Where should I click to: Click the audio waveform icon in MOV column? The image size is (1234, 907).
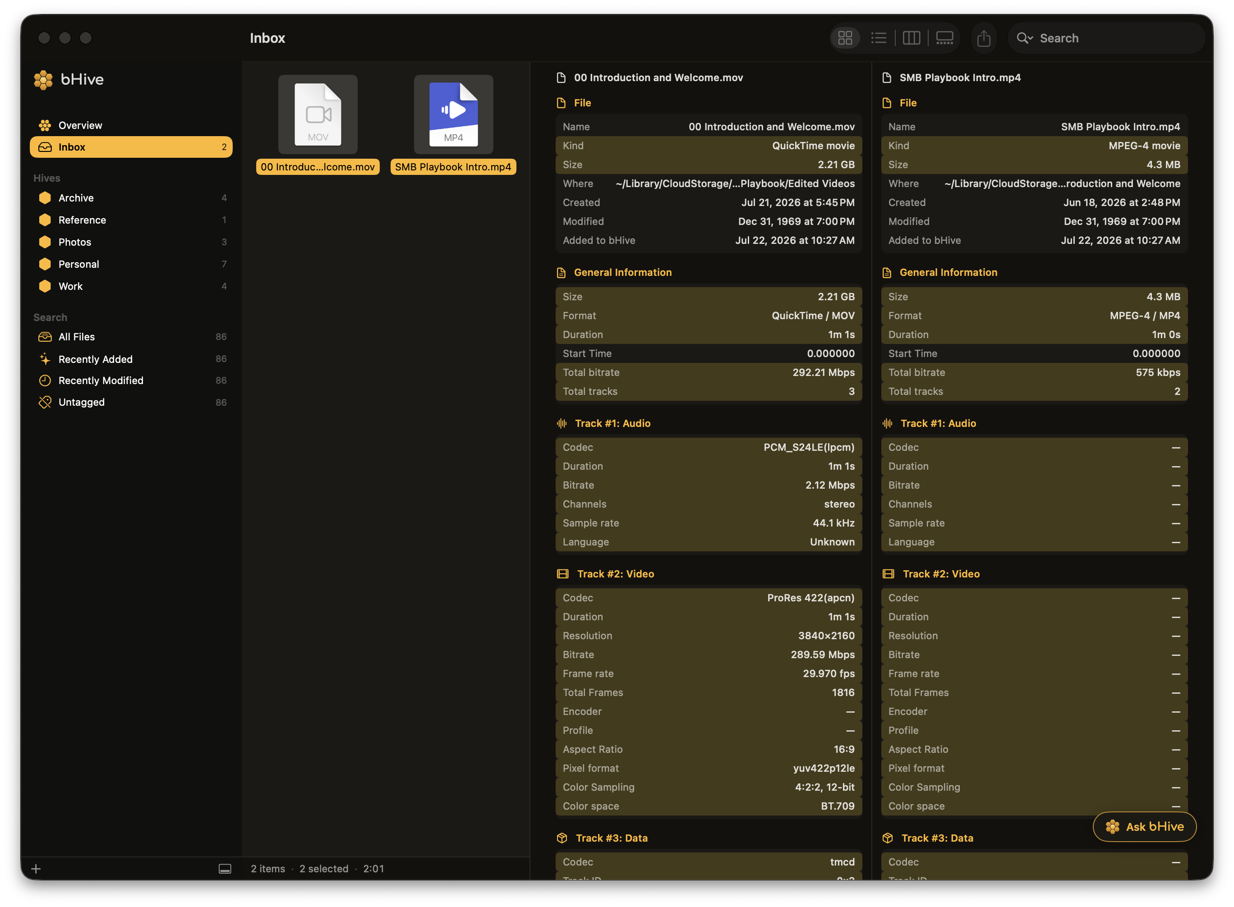tap(562, 423)
